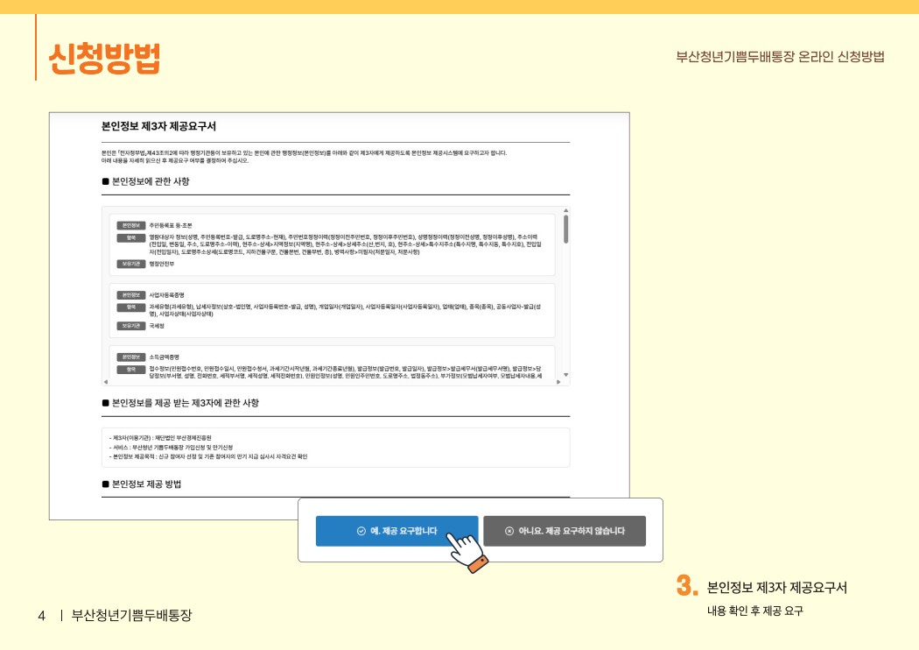Click the 본인정보 badge beside 주민등록표 등·초본
Screen dimensions: 919x650
[130, 224]
